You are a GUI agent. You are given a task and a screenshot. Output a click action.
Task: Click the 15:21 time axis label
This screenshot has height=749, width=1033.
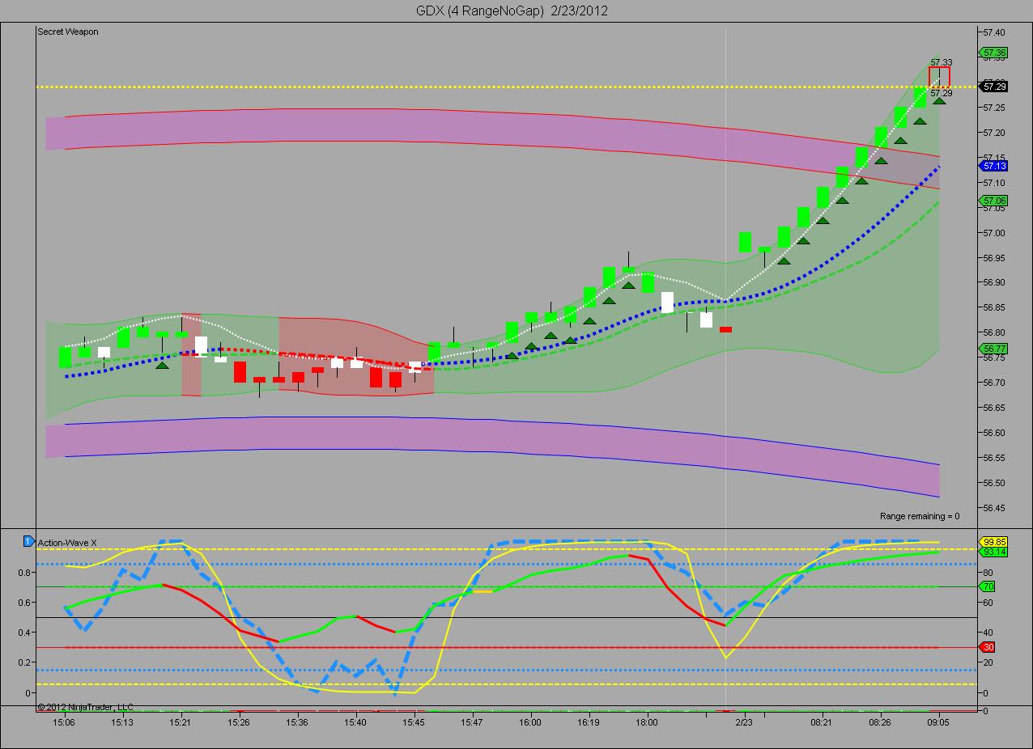(181, 722)
